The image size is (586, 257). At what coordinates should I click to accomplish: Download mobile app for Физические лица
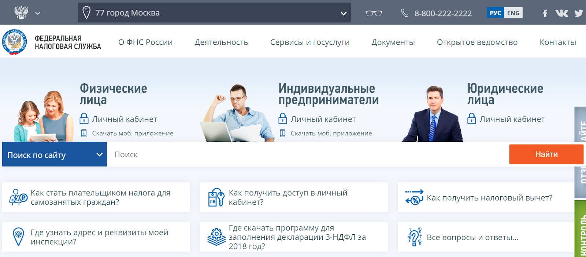pos(133,133)
